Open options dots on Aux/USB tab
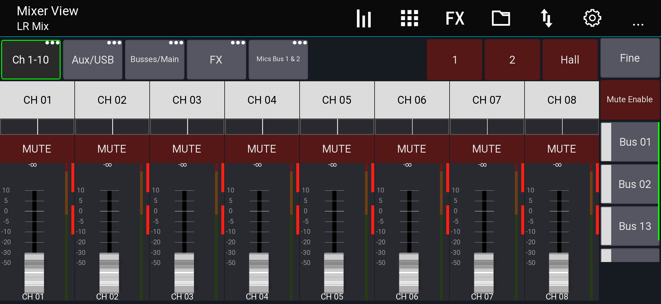 pyautogui.click(x=114, y=43)
